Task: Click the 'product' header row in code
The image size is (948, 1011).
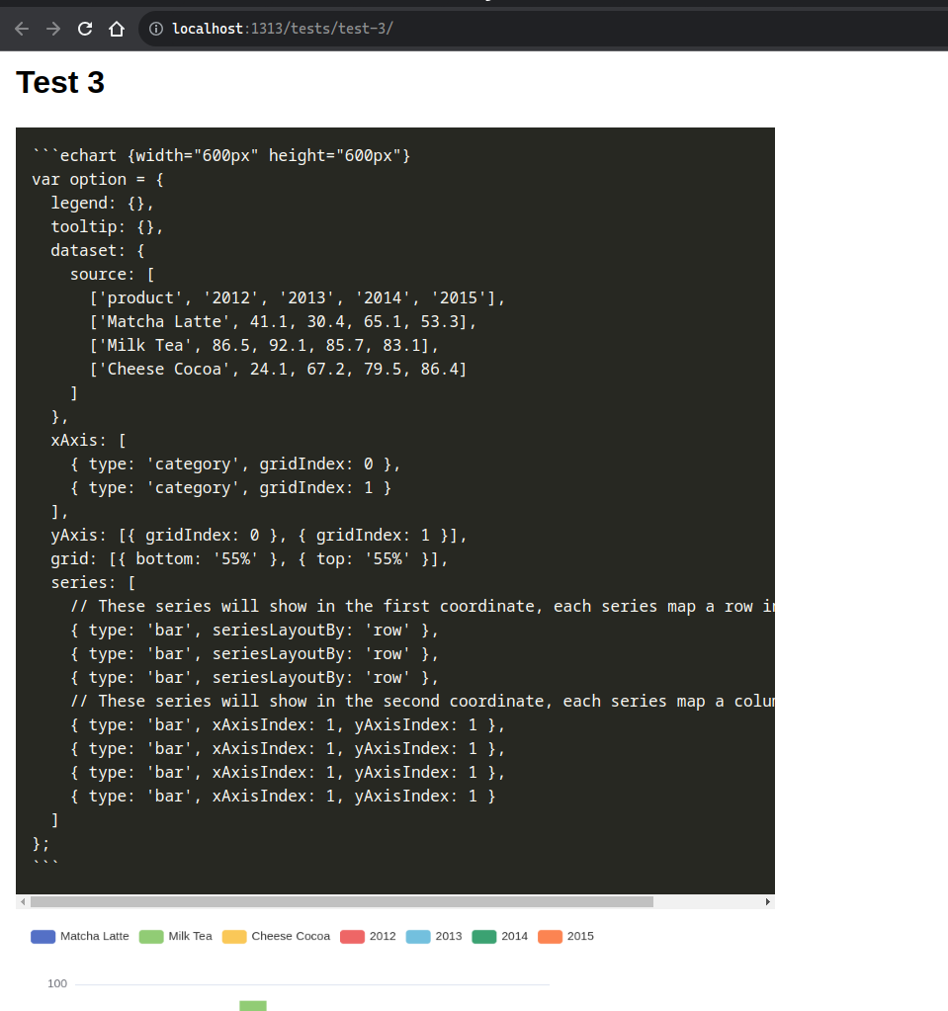Action: tap(298, 297)
